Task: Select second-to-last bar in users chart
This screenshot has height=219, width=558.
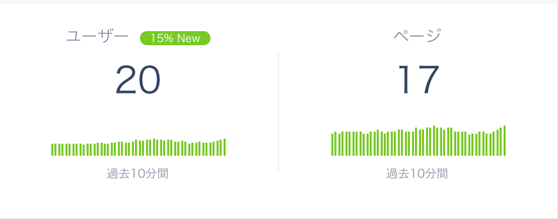Action: click(x=221, y=148)
